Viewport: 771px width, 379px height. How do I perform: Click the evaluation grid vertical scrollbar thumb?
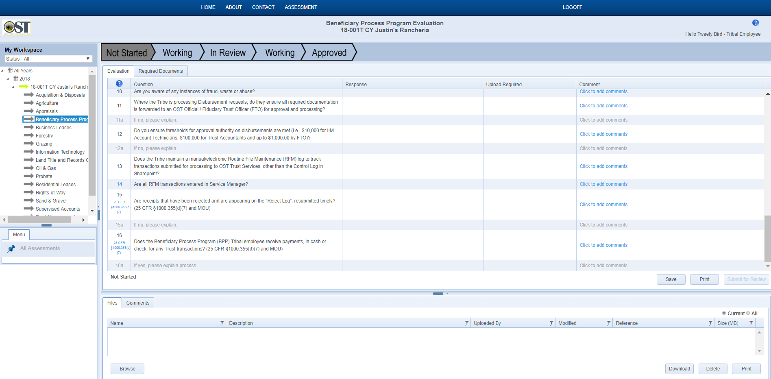(x=768, y=239)
